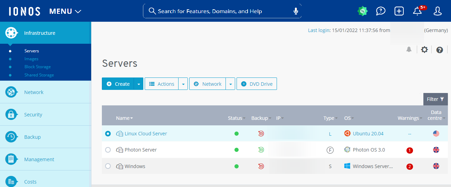Open the user account profile icon
This screenshot has height=187, width=451.
point(438,11)
